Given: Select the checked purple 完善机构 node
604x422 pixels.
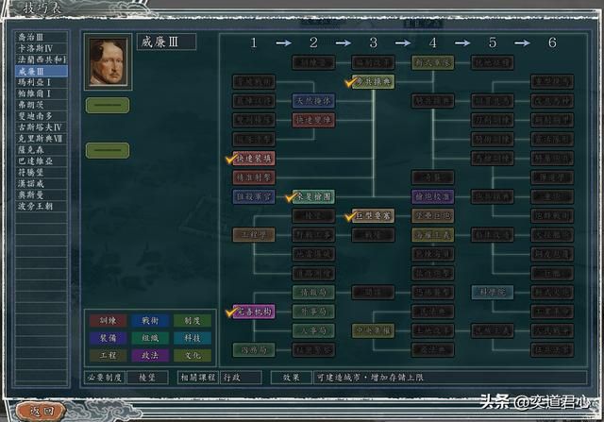Looking at the screenshot, I should point(254,312).
